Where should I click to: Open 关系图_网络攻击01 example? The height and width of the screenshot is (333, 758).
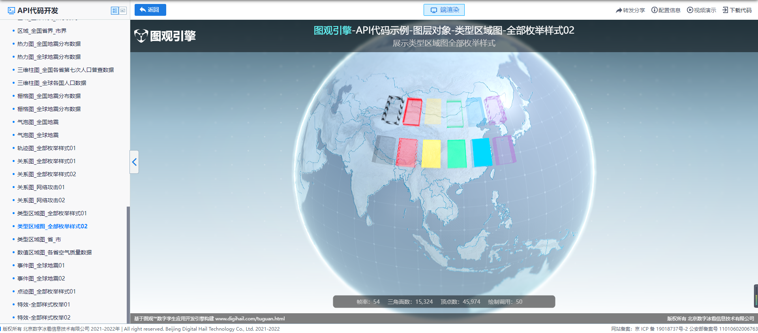point(41,187)
